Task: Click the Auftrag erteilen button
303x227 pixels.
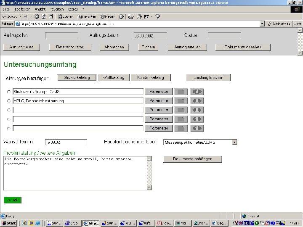Action: tap(187, 47)
